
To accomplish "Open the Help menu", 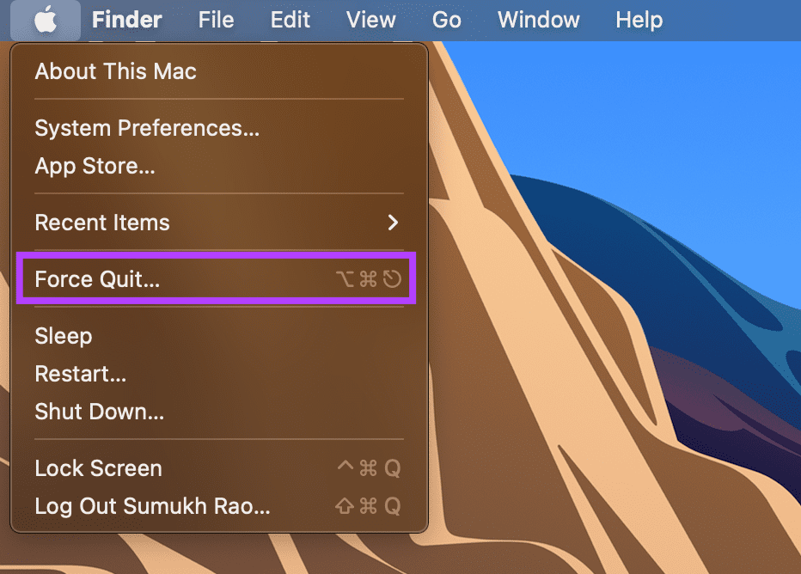I will pos(639,21).
